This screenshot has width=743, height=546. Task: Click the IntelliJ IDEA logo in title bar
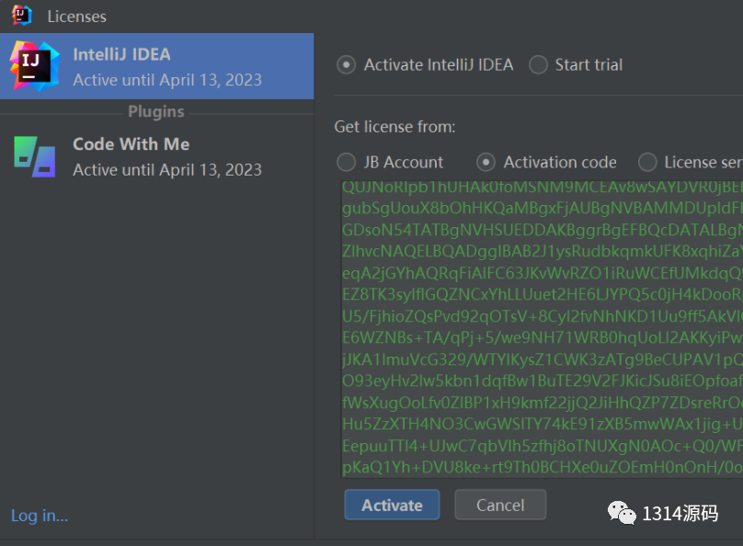click(x=21, y=15)
